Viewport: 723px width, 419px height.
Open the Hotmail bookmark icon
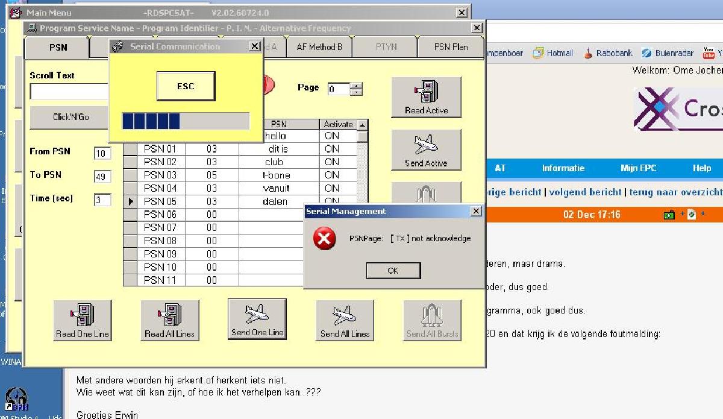pyautogui.click(x=538, y=53)
